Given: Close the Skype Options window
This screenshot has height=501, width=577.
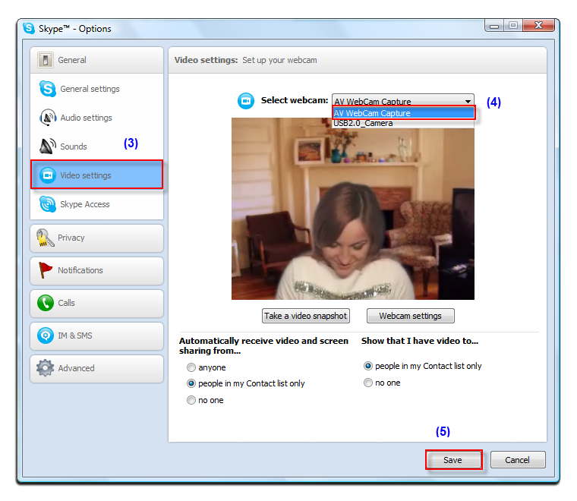Looking at the screenshot, I should [x=538, y=26].
